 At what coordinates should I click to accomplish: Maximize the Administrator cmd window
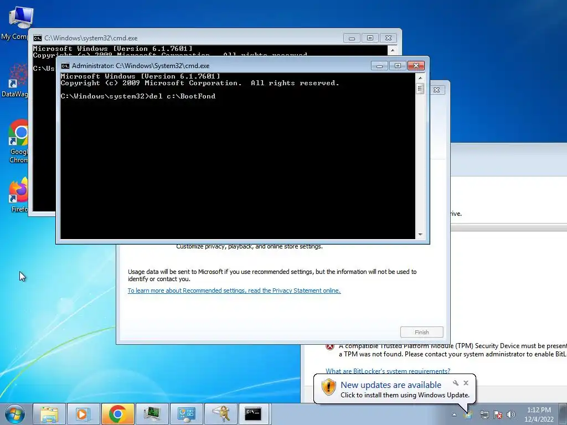click(x=398, y=66)
